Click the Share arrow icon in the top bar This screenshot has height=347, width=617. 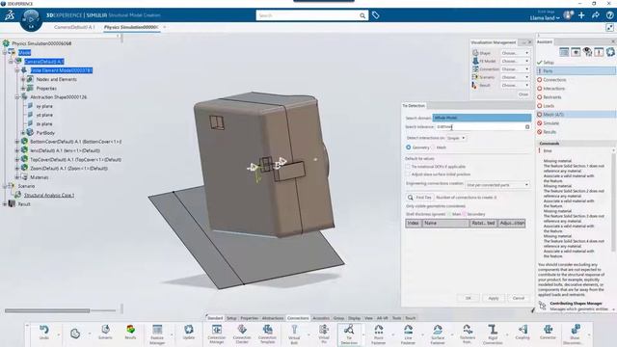(x=596, y=15)
